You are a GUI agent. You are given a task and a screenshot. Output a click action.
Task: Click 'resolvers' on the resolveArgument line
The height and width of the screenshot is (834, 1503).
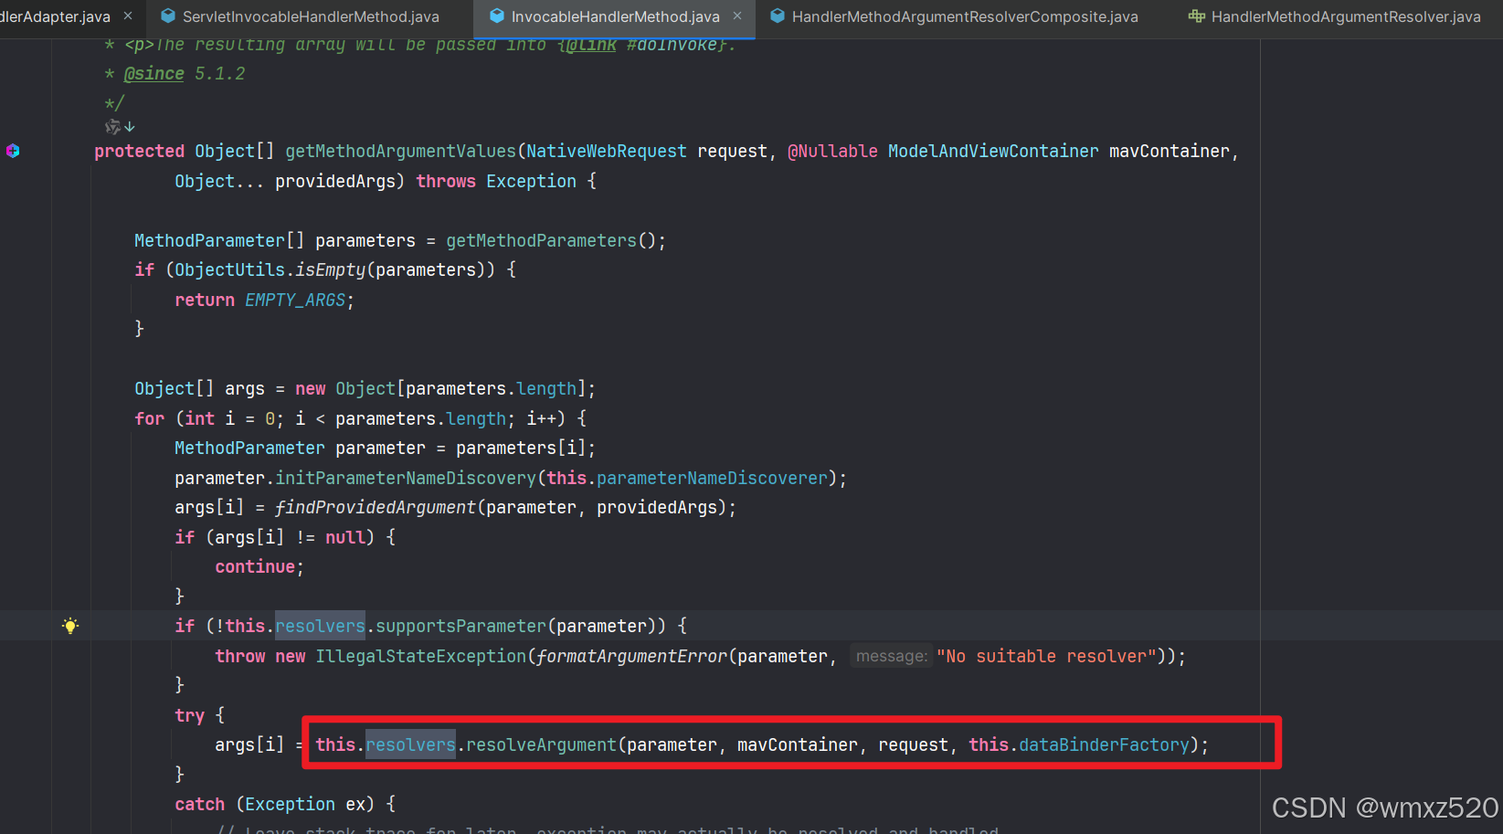[410, 744]
